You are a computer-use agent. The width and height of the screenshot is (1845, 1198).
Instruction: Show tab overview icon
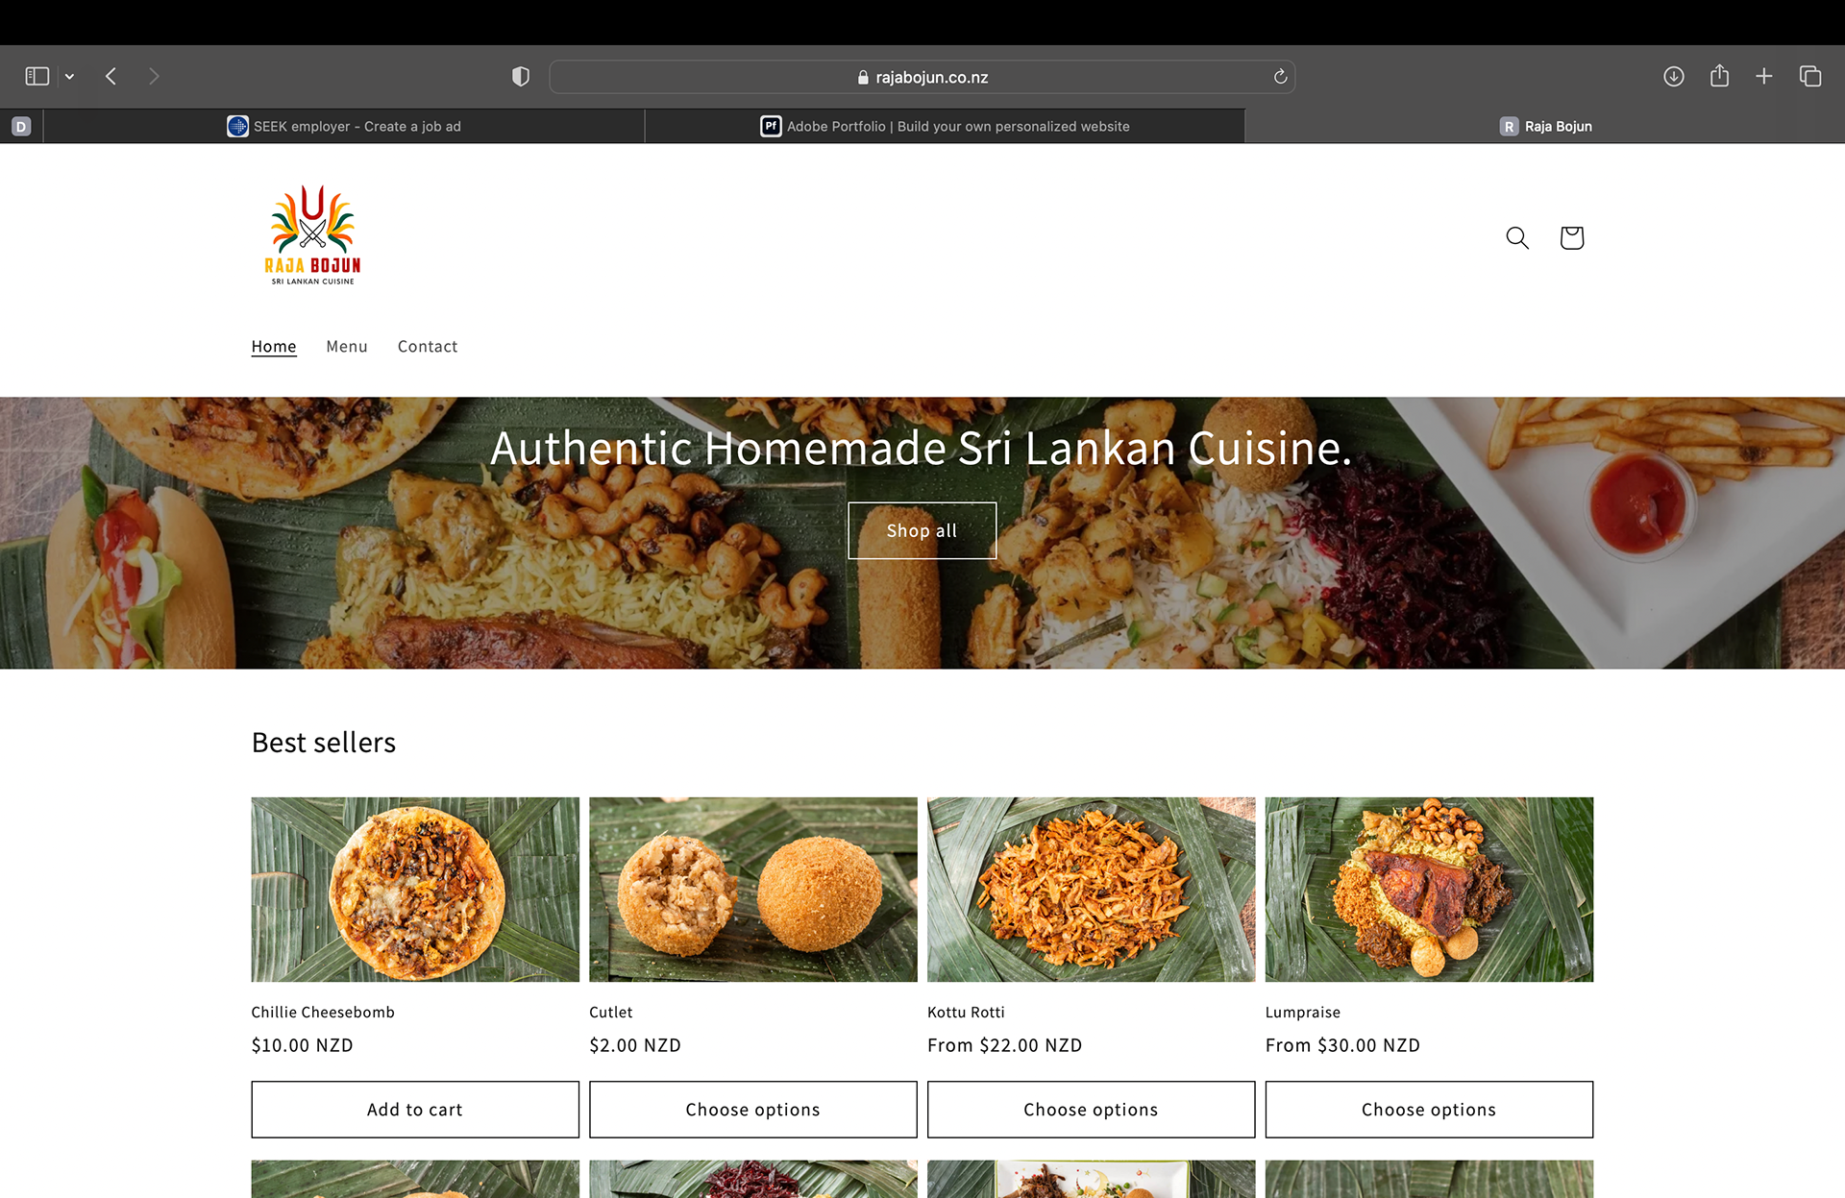click(x=1810, y=76)
